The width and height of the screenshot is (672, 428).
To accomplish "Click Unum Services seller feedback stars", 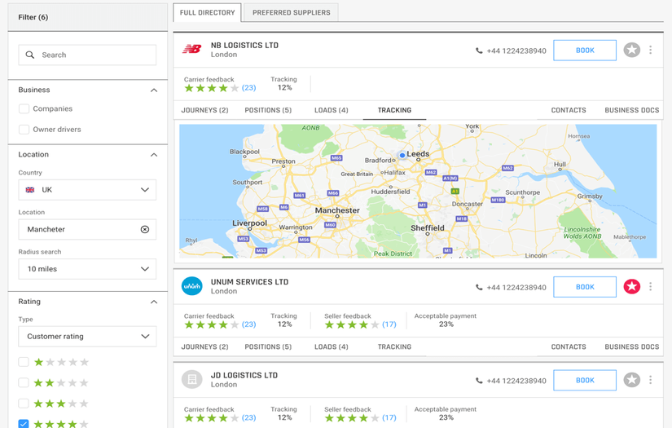I will [x=352, y=324].
